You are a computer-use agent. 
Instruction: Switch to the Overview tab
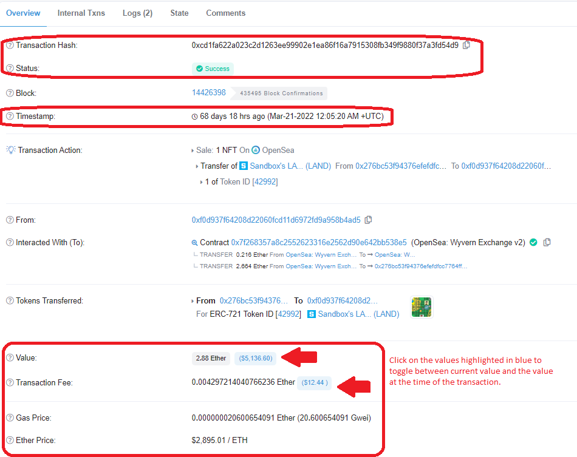(x=23, y=13)
